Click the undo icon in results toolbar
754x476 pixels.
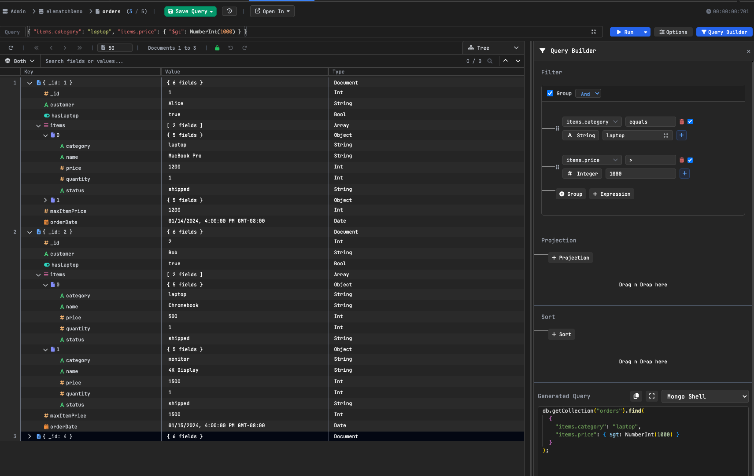coord(230,48)
